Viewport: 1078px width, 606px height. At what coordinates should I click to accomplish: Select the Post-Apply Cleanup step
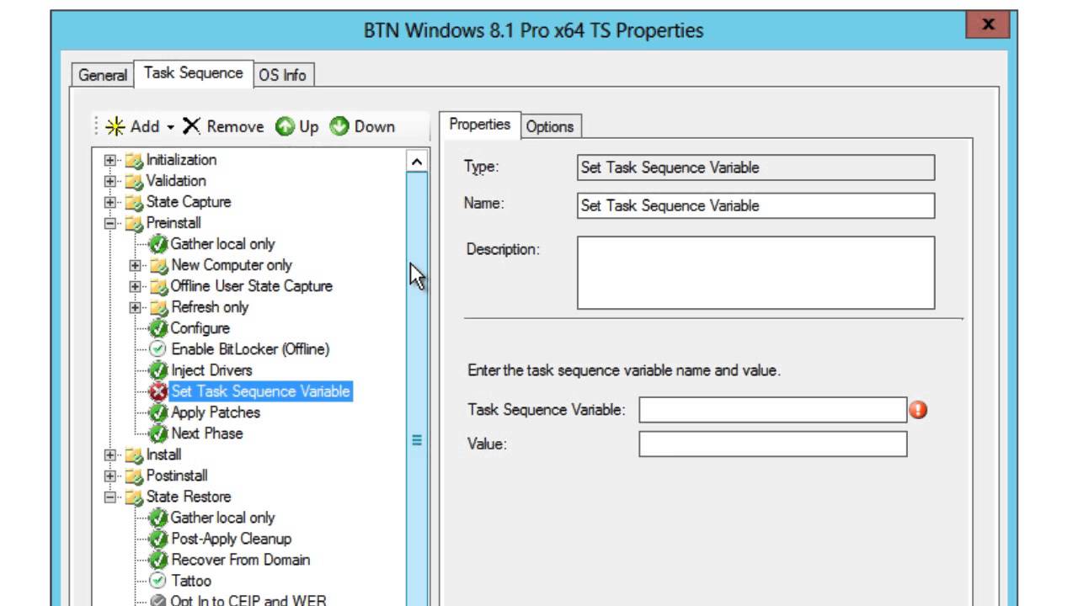pyautogui.click(x=232, y=539)
